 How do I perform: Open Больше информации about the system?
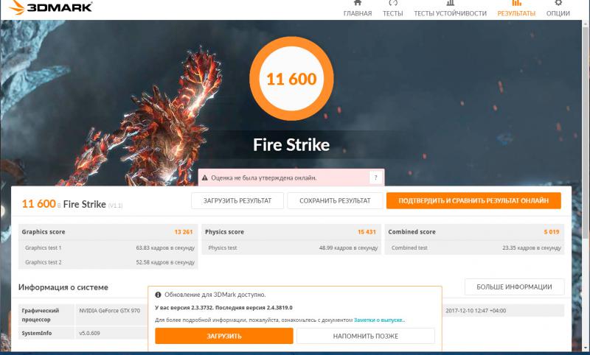click(514, 287)
